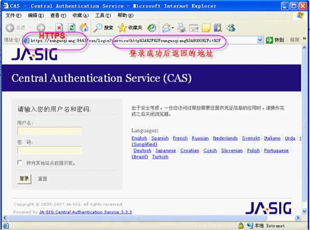The width and height of the screenshot is (310, 230).
Task: Launch the Messenger icon in toolbar
Action: pos(231,28)
